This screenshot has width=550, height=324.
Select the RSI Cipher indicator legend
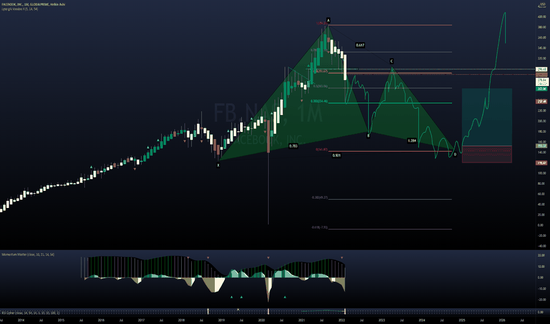point(31,312)
